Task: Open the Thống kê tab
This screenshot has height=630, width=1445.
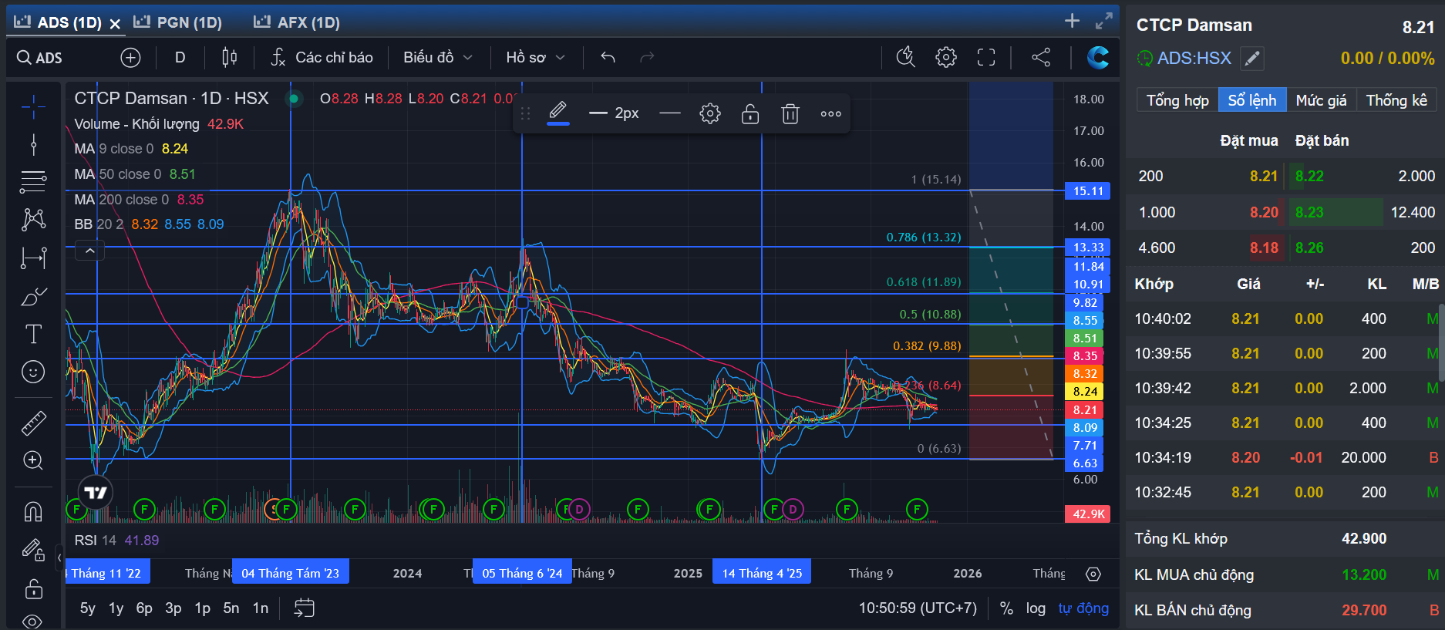Action: click(1396, 100)
